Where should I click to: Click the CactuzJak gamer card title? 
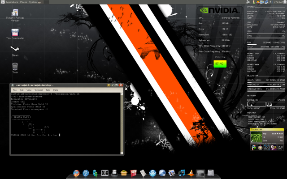[x=256, y=129]
